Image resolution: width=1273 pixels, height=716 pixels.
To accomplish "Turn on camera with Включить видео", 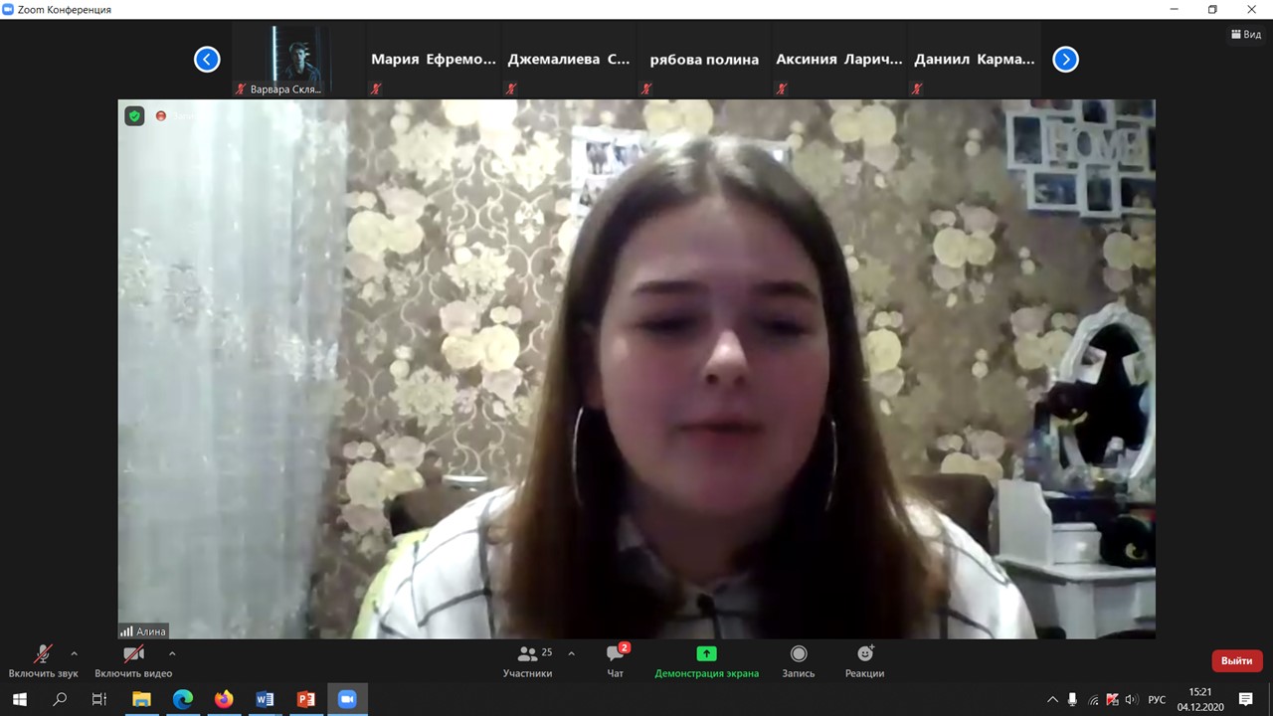I will tap(133, 654).
